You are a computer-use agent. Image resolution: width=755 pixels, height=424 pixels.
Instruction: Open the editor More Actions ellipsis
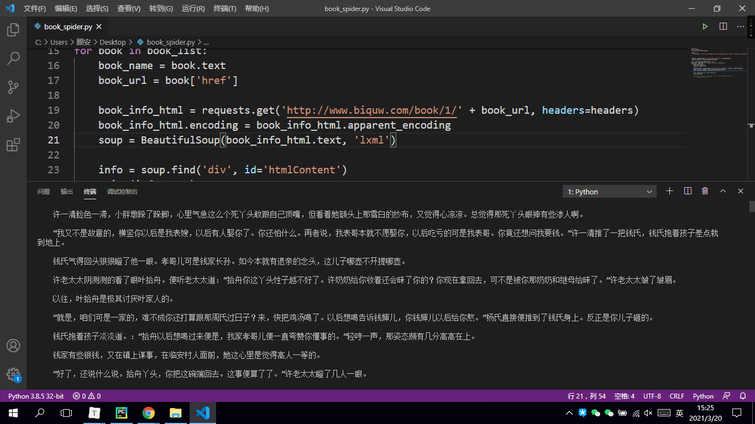pos(741,26)
